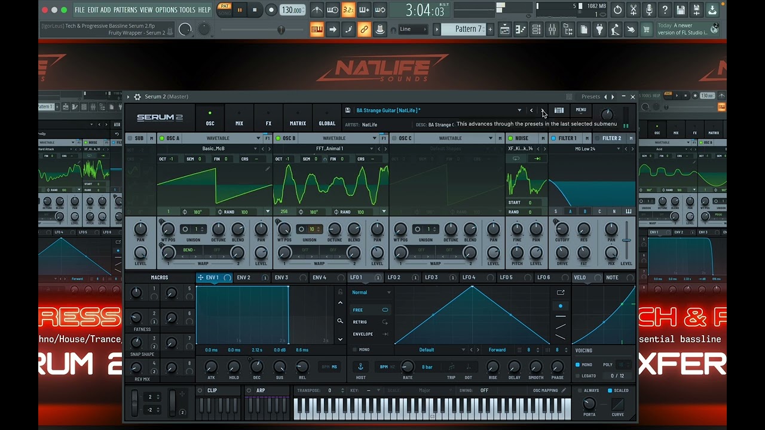Screen dimensions: 765x430
Task: Switch to Serum FX tab
Action: [268, 118]
